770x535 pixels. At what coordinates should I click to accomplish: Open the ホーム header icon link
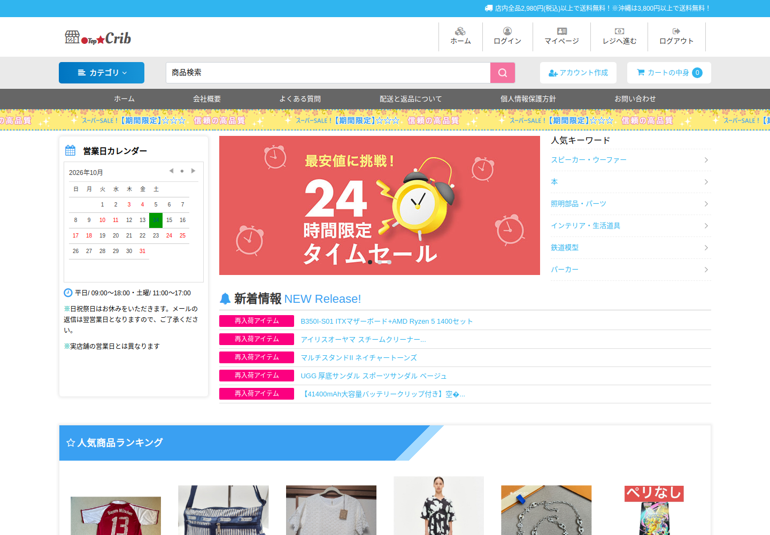[460, 36]
